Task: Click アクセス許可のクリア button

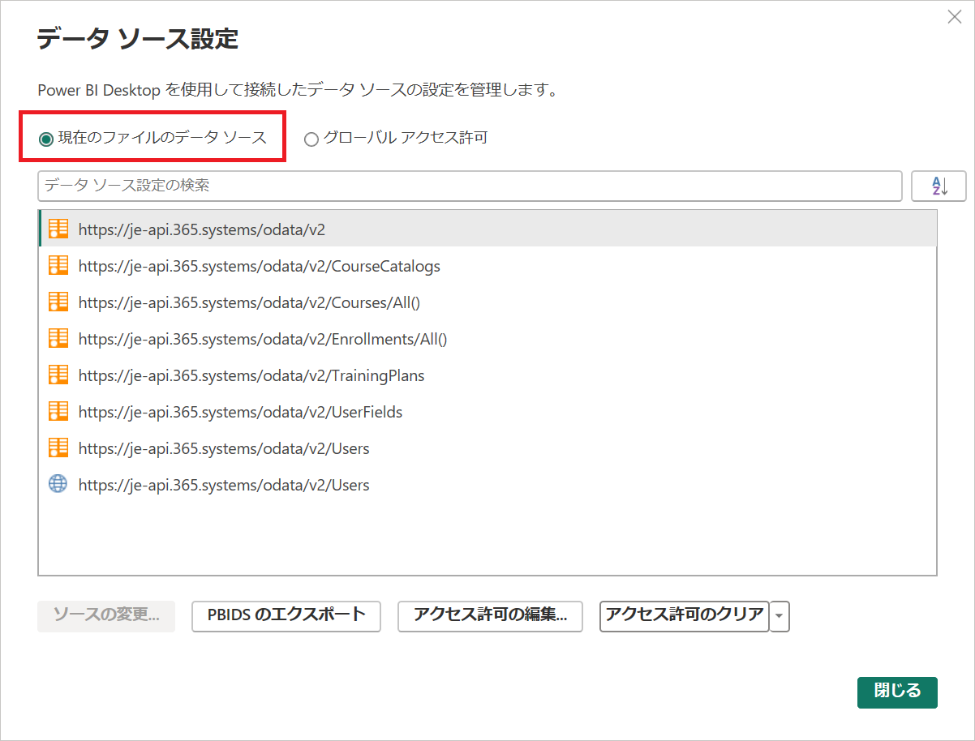Action: pos(685,616)
